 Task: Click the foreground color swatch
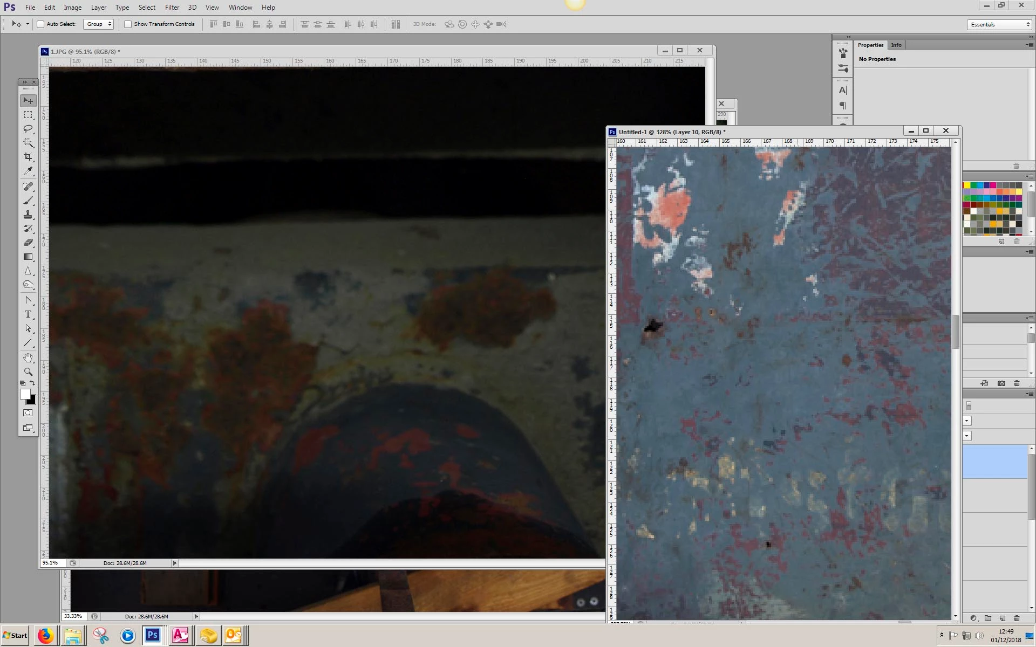pos(25,394)
